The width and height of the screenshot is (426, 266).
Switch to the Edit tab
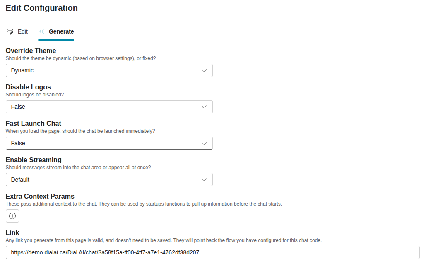point(17,31)
